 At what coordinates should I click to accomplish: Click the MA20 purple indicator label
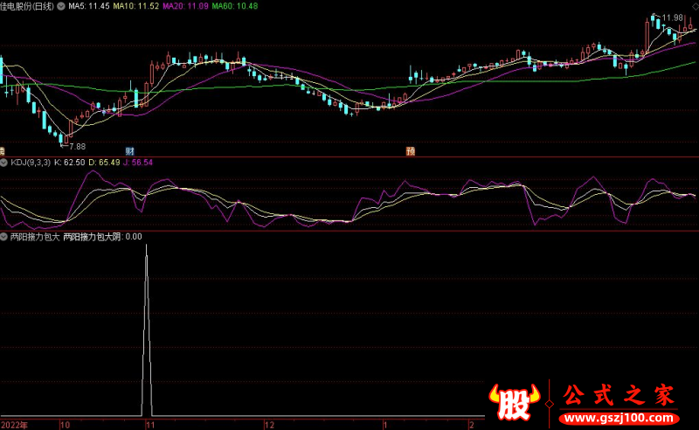[x=189, y=5]
